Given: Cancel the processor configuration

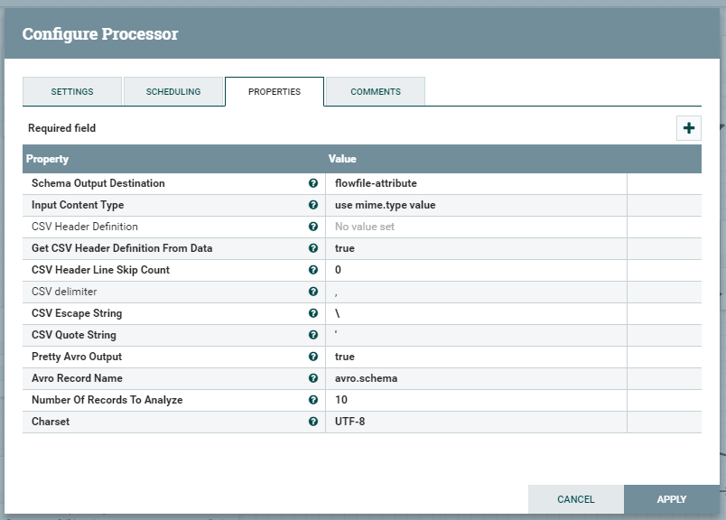Looking at the screenshot, I should click(x=575, y=499).
